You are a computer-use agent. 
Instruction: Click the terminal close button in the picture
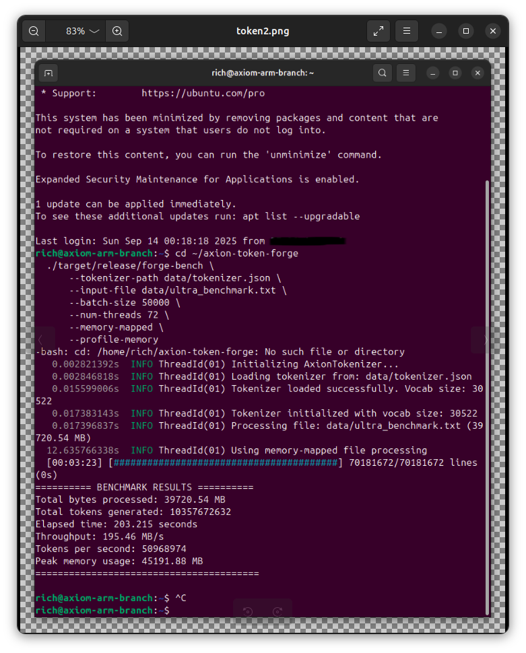tap(478, 73)
